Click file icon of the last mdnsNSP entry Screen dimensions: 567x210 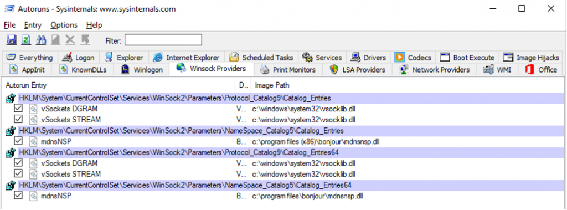33,196
